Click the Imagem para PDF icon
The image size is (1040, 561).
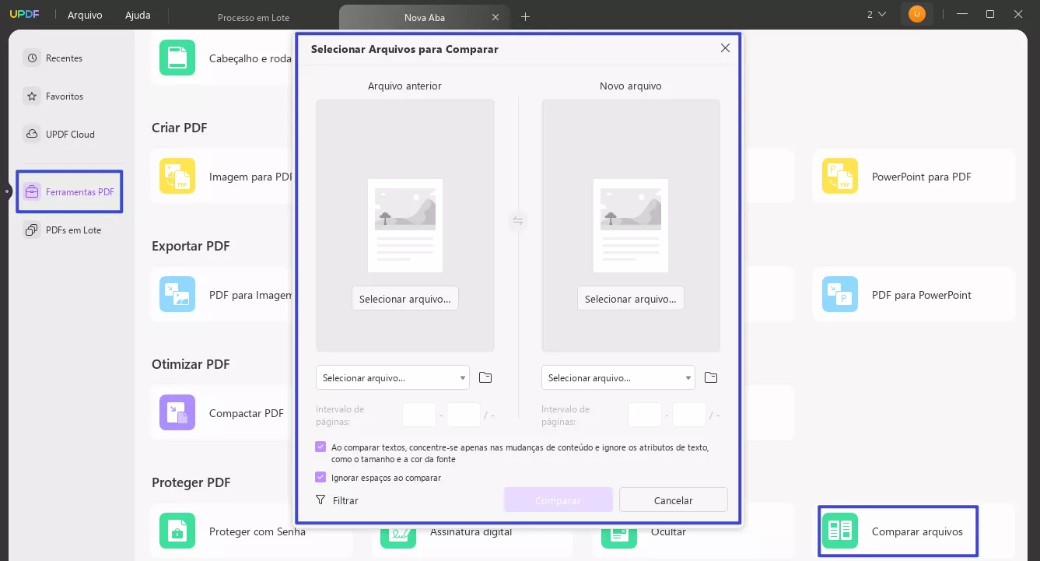[x=177, y=177]
